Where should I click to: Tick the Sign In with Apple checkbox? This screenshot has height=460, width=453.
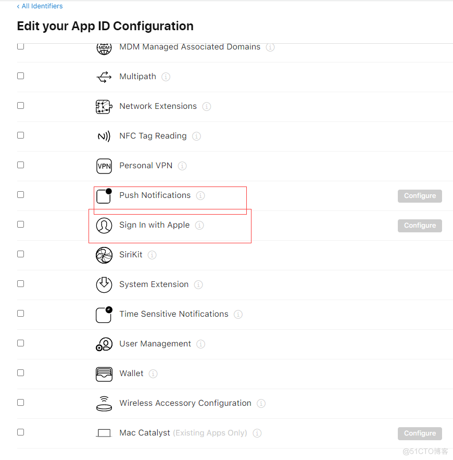click(20, 225)
